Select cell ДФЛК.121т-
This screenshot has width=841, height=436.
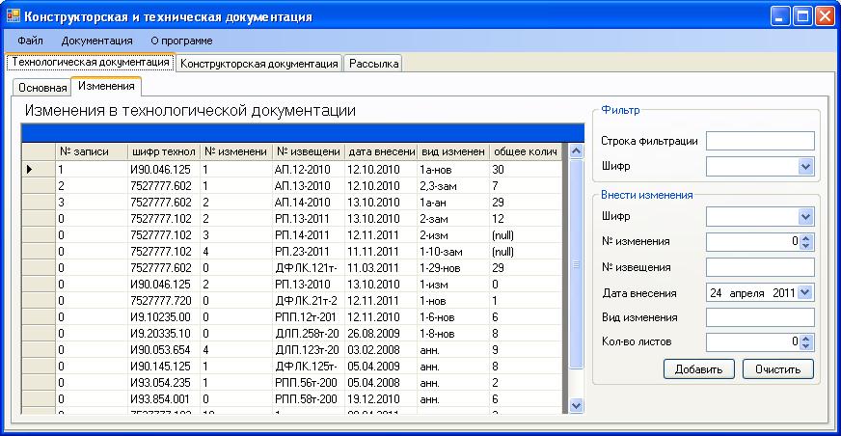click(x=309, y=268)
